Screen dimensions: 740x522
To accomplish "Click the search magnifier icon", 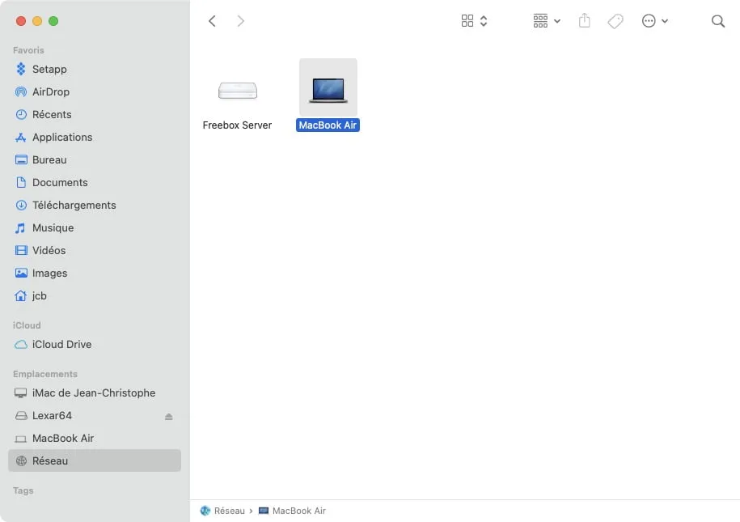I will pos(718,21).
